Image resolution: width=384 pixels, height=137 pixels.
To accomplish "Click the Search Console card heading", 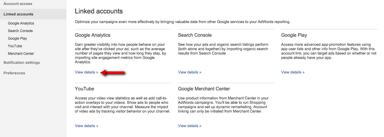I will [195, 35].
